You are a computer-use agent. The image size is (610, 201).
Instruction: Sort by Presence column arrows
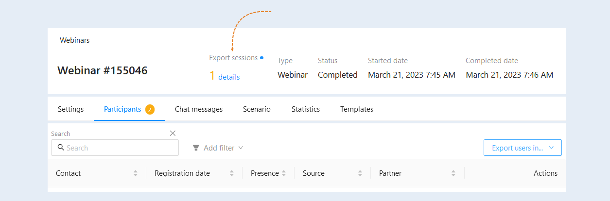(x=284, y=173)
